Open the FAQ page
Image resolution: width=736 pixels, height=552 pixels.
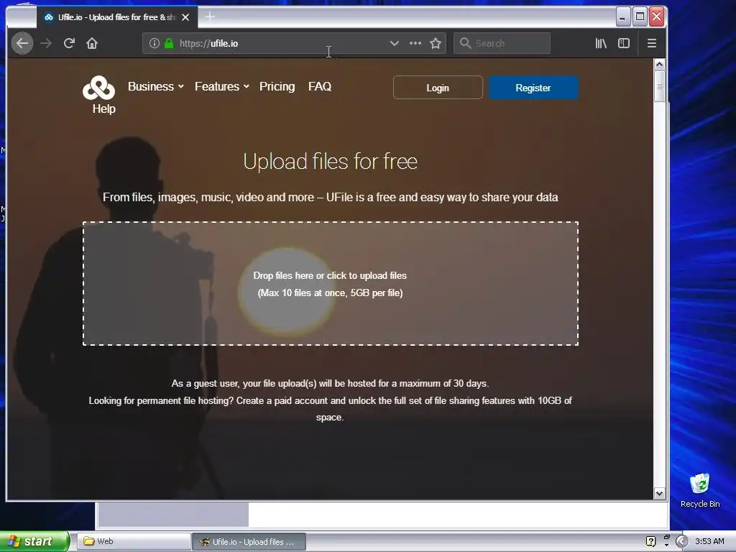click(x=320, y=87)
